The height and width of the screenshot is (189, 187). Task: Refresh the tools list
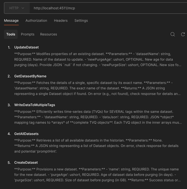[183, 34]
